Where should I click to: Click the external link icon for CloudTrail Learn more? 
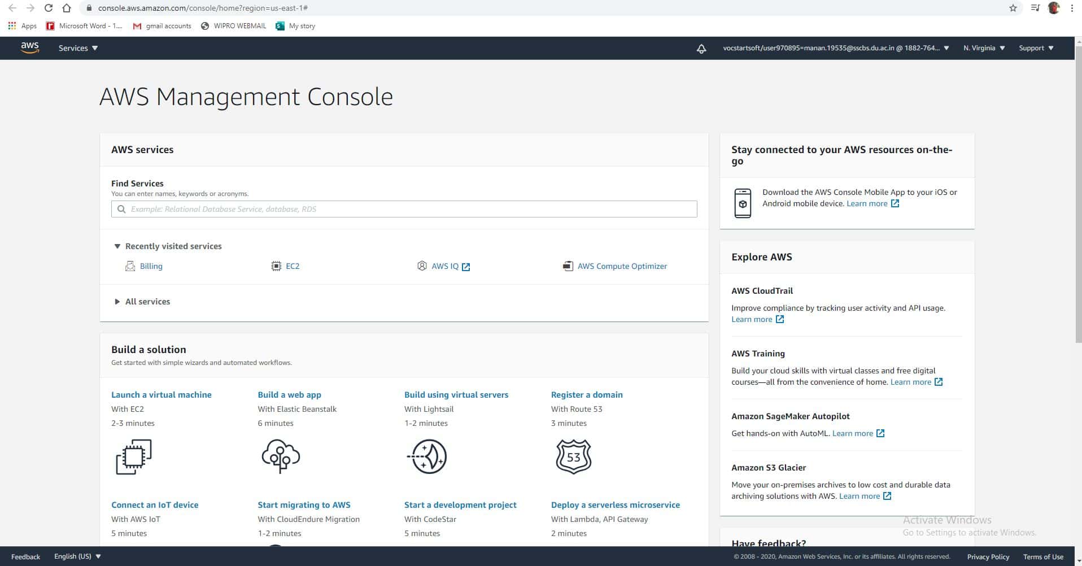(x=780, y=319)
